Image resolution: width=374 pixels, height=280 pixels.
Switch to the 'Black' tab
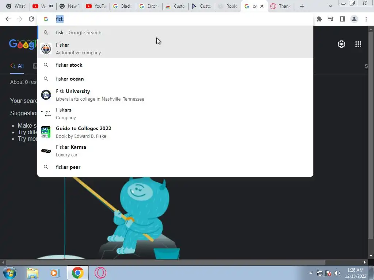123,6
